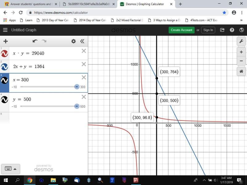
Task: Go back in browser history
Action: point(5,13)
